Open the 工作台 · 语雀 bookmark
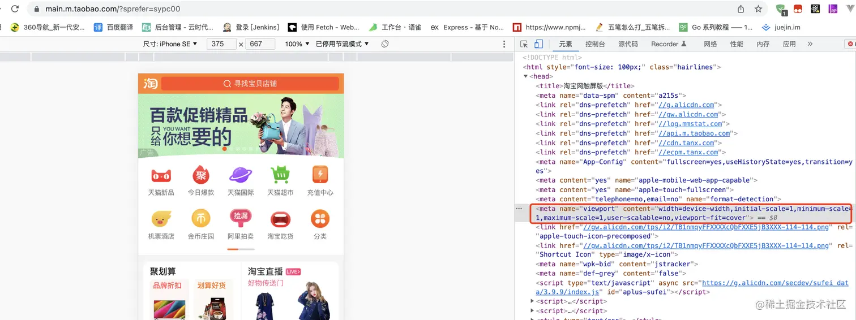This screenshot has width=856, height=320. point(395,27)
